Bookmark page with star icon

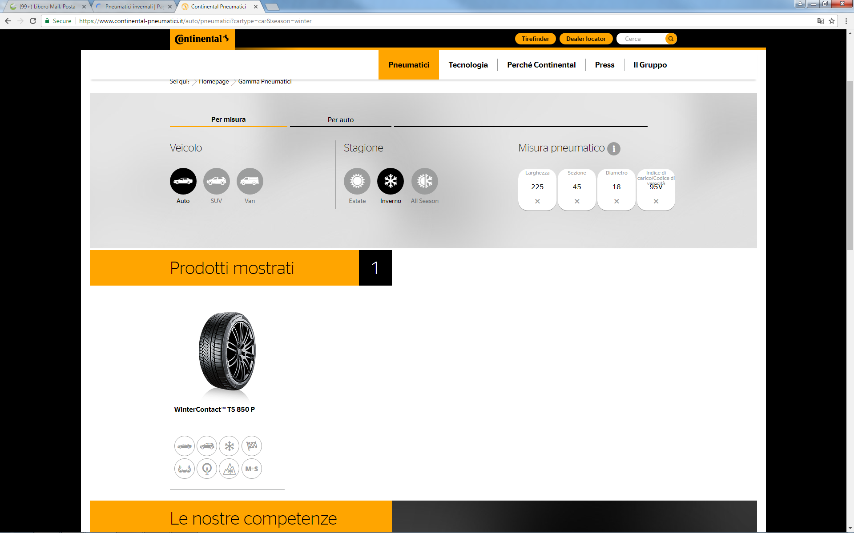click(832, 21)
